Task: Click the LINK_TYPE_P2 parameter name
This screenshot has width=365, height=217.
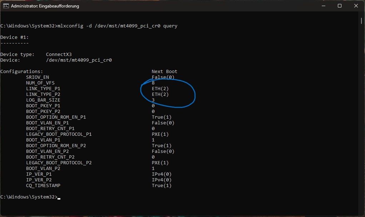Action: [x=43, y=94]
